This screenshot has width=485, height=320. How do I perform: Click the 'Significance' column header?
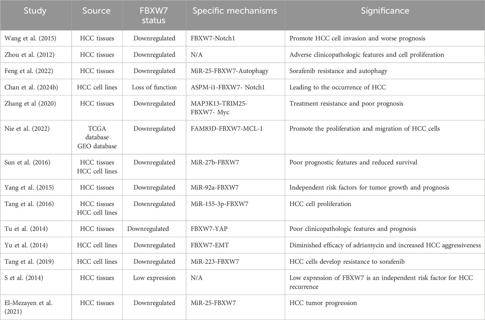click(385, 11)
